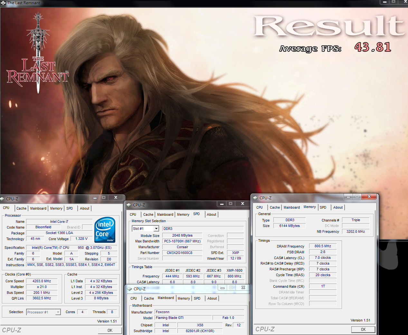Click the CPU-Z title icon of the Memory Slot Selection window
Screen dimensions: 408x335
click(x=129, y=205)
